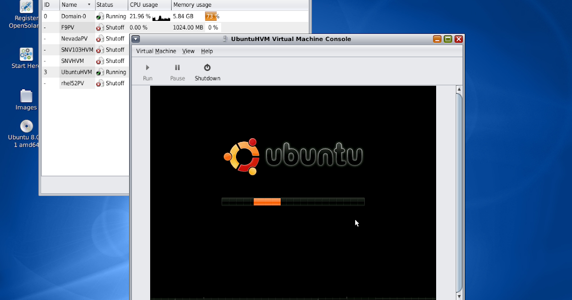Click the 5.84 GB memory value
Viewport: 572px width, 300px height.
click(183, 16)
